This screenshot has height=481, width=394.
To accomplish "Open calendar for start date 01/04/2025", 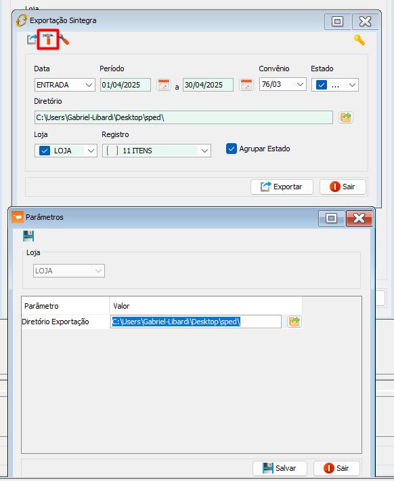I will click(164, 85).
